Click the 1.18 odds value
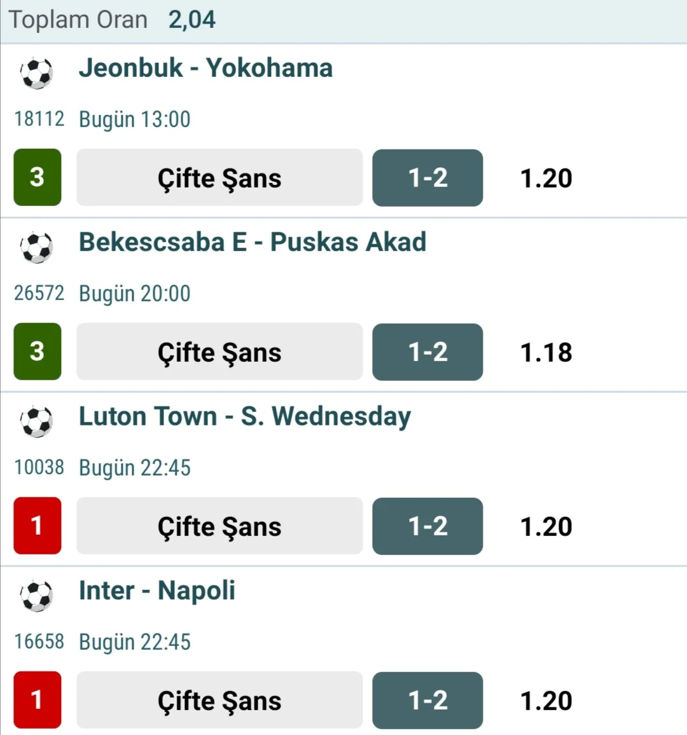 546,353
